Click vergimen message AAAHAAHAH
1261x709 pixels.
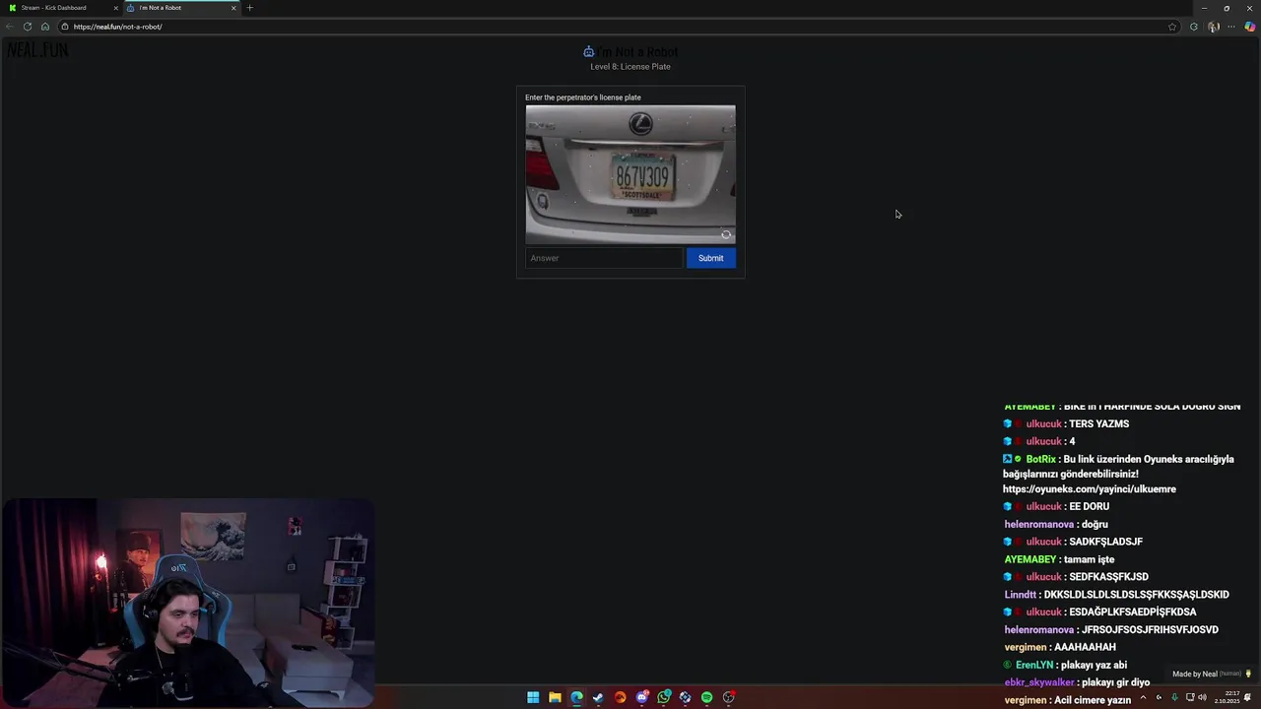click(x=1085, y=647)
